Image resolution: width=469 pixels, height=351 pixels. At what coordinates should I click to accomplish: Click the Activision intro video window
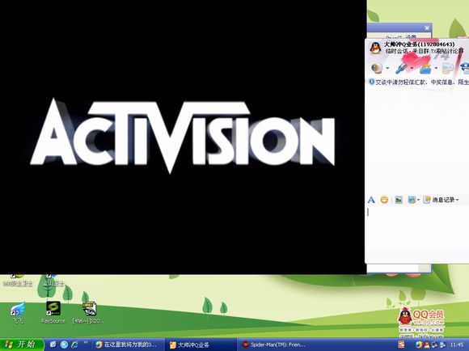pos(183,137)
